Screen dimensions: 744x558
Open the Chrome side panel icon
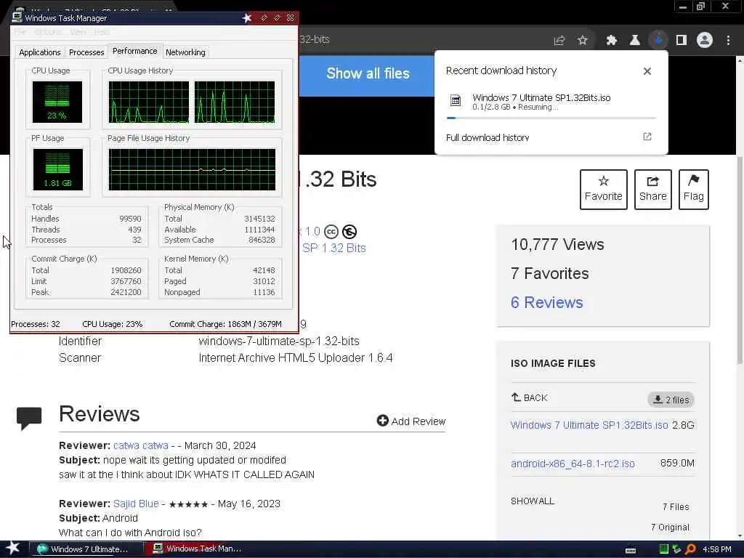(682, 41)
